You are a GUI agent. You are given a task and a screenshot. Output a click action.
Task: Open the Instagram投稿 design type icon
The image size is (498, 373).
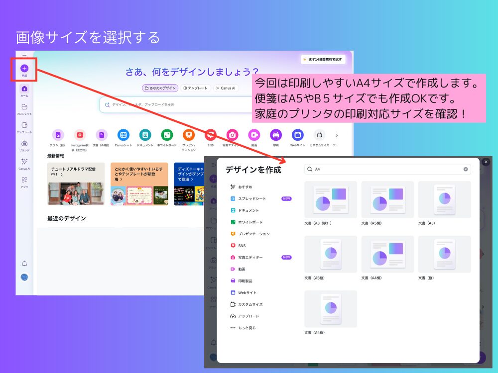80,135
